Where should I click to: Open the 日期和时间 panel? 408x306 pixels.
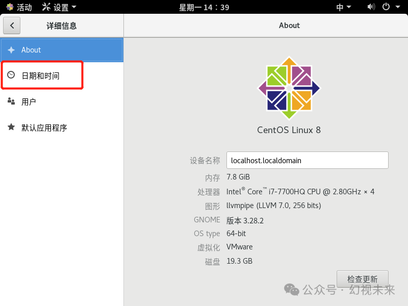pyautogui.click(x=40, y=76)
